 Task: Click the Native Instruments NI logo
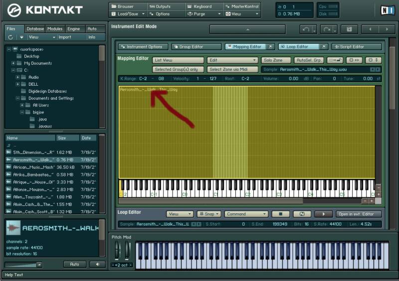coord(388,10)
